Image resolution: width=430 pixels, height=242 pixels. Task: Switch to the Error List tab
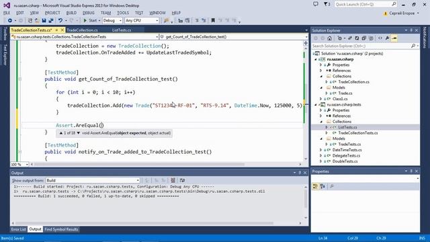tap(19, 229)
